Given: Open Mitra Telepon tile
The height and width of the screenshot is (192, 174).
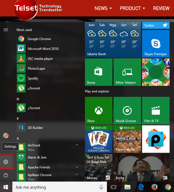Looking at the screenshot, I should coord(127,72).
